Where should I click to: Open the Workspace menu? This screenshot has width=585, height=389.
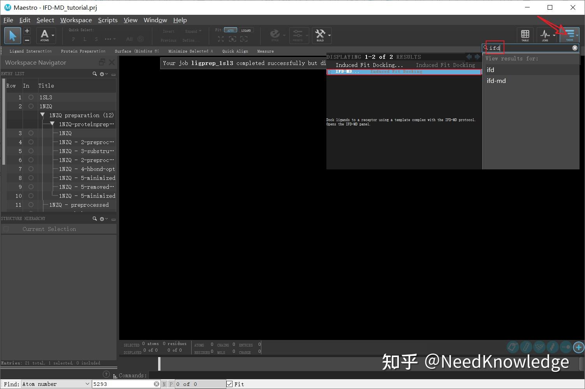click(76, 20)
